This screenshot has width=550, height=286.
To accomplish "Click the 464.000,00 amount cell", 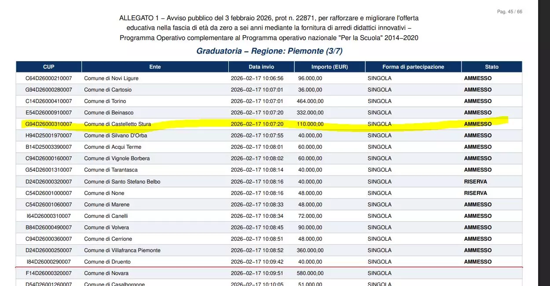I will [x=310, y=101].
